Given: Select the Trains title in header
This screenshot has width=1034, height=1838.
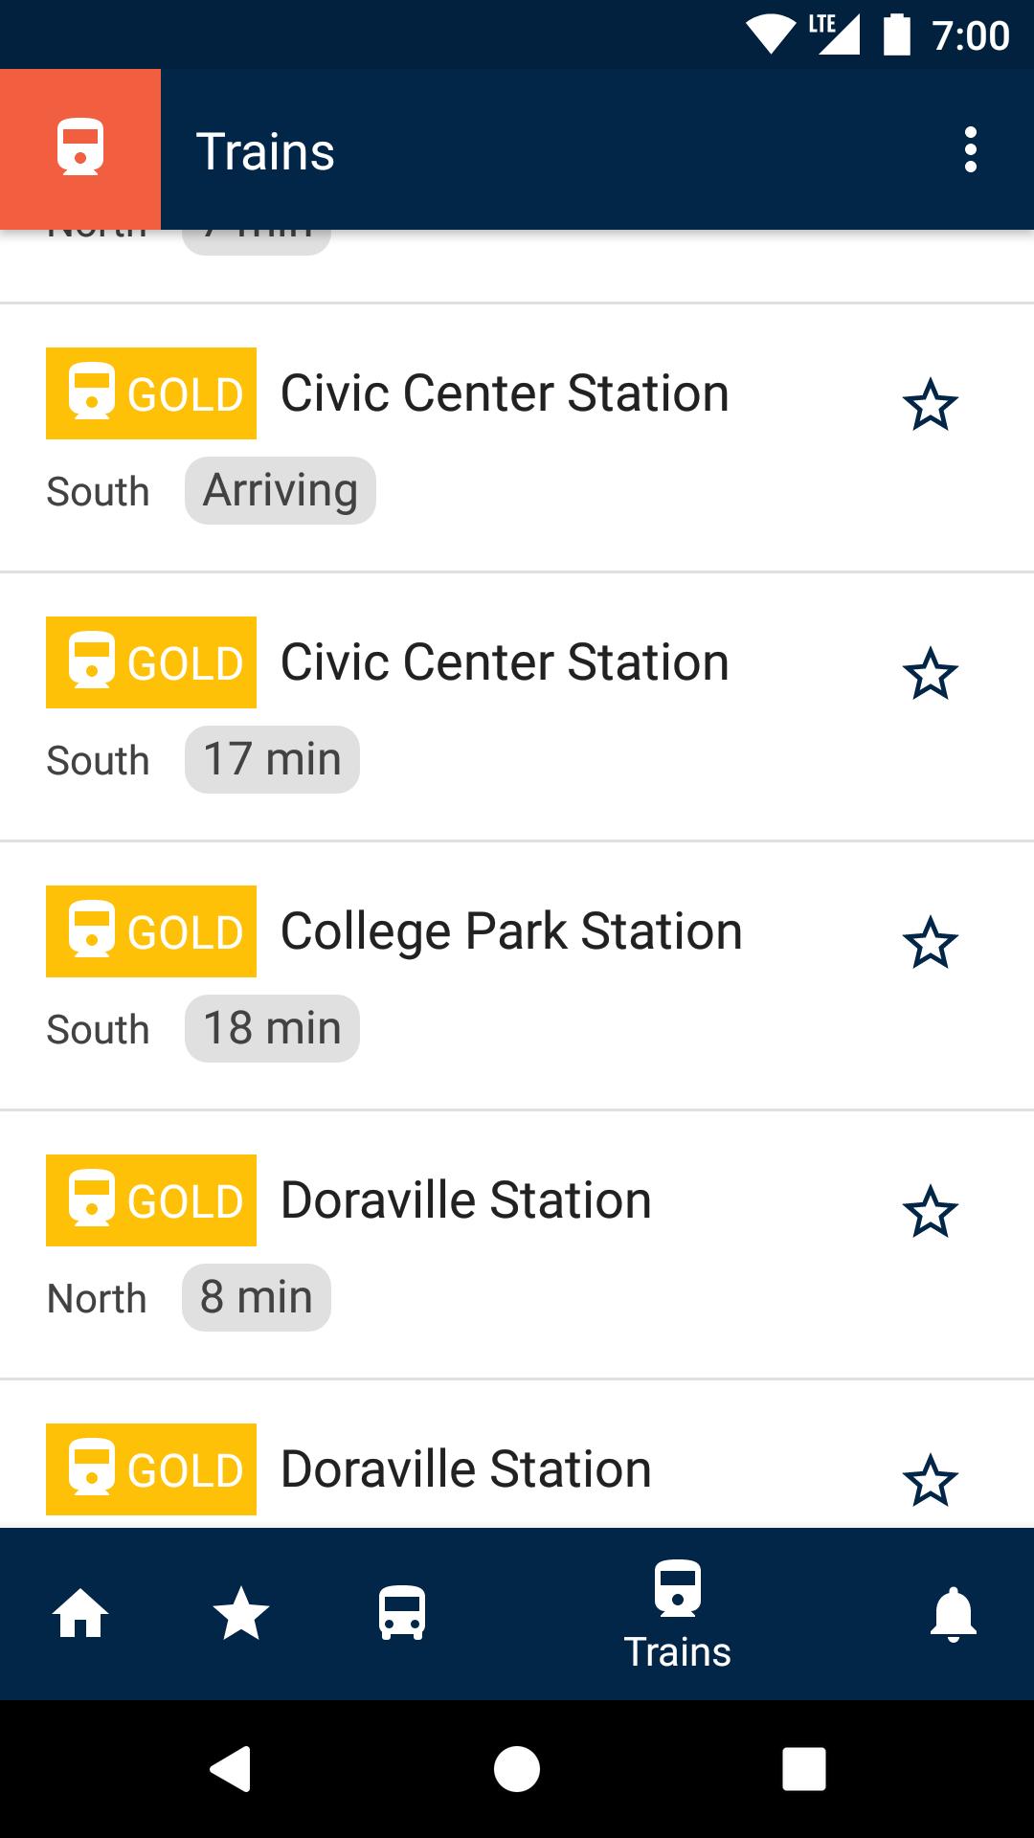Looking at the screenshot, I should click(x=265, y=151).
